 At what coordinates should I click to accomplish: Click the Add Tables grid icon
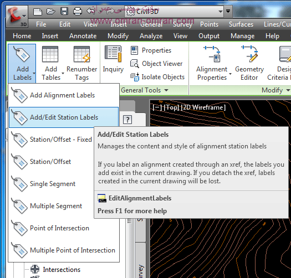point(50,54)
